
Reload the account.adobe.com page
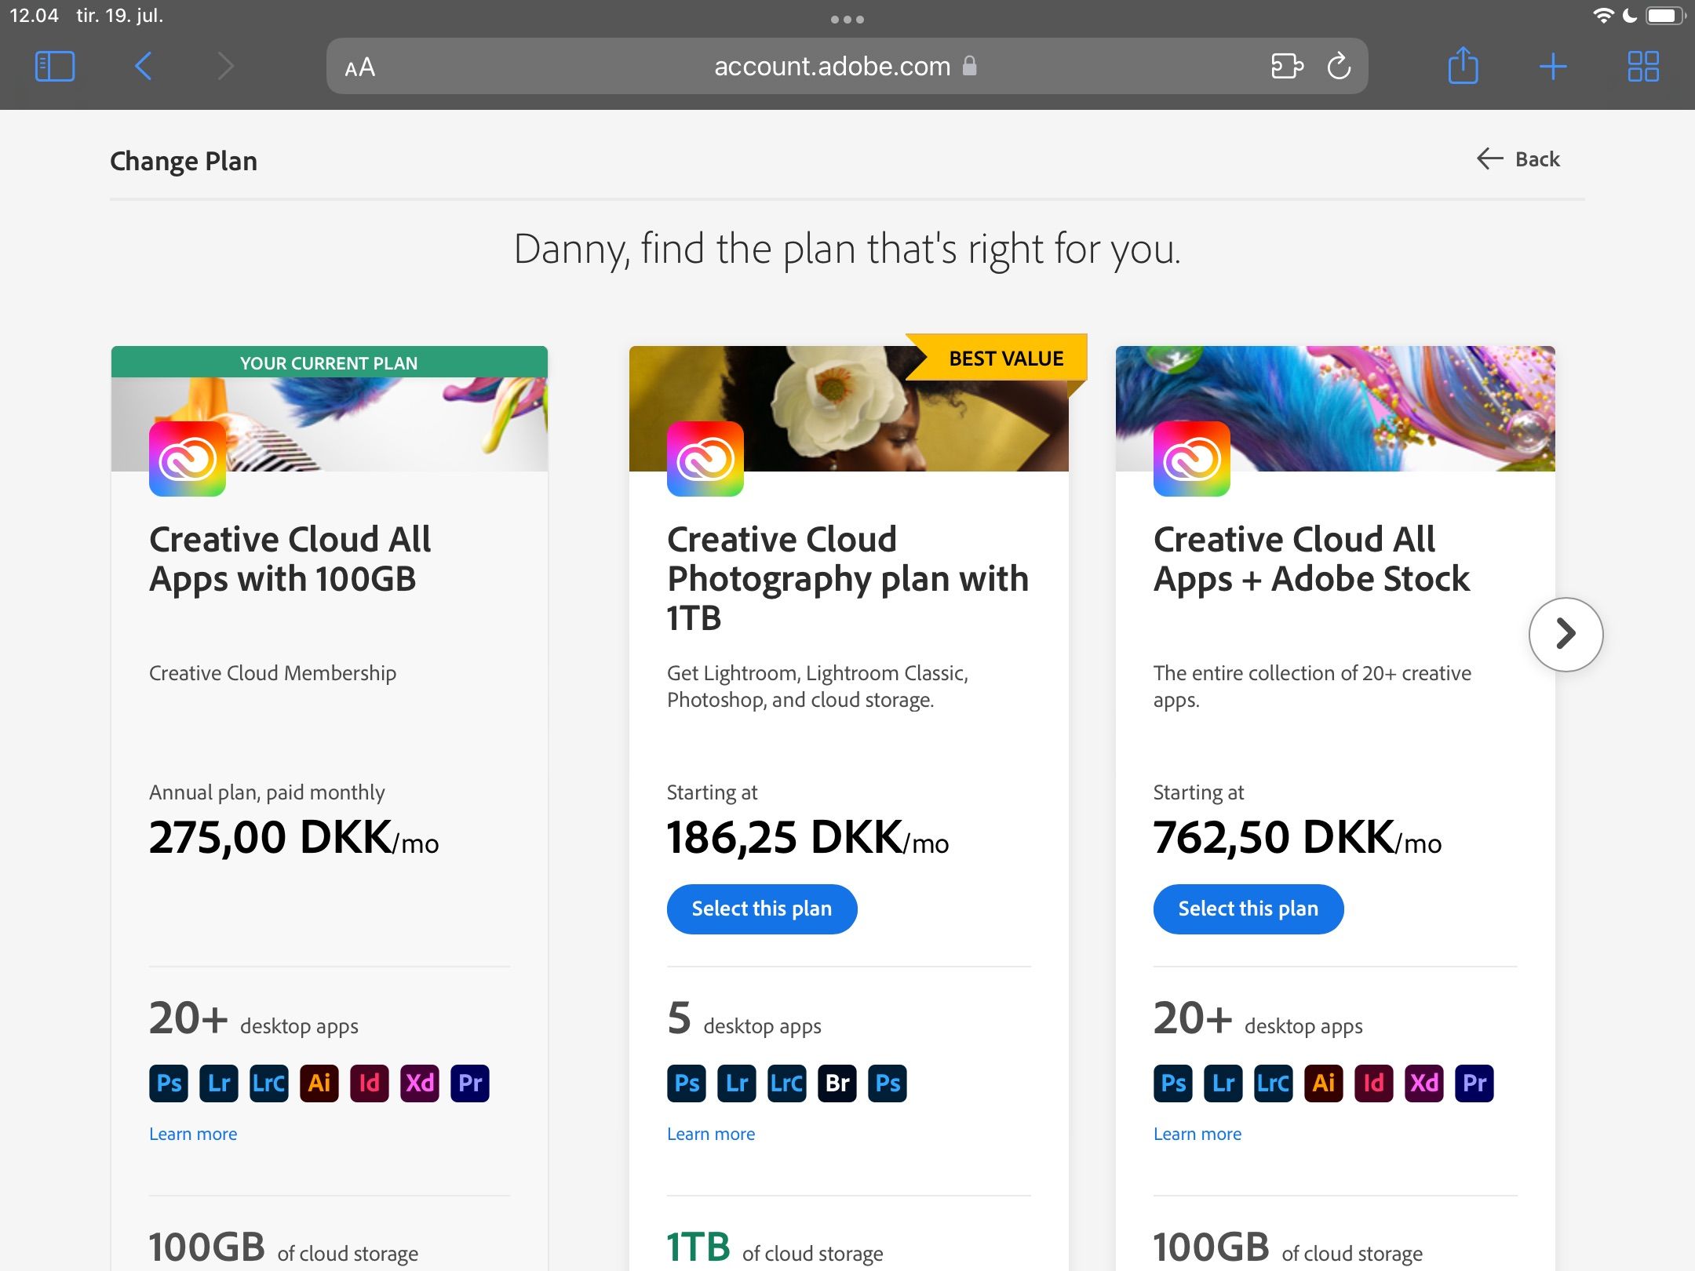[x=1339, y=66]
